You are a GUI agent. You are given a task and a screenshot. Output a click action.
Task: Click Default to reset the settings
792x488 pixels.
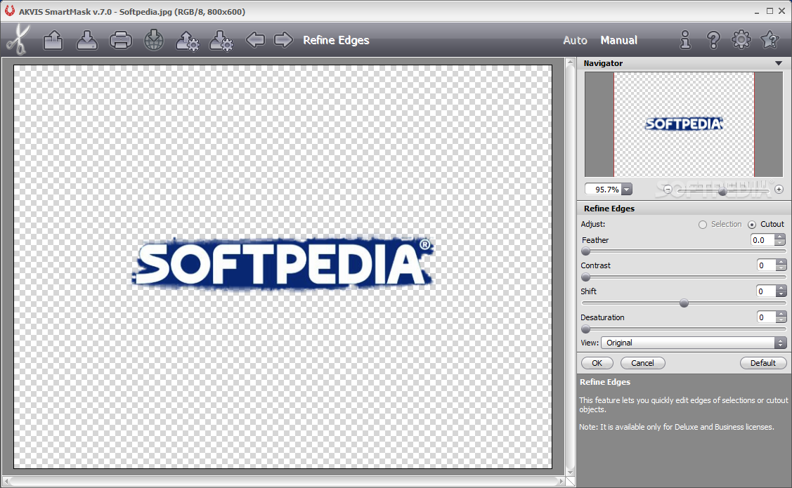(762, 363)
